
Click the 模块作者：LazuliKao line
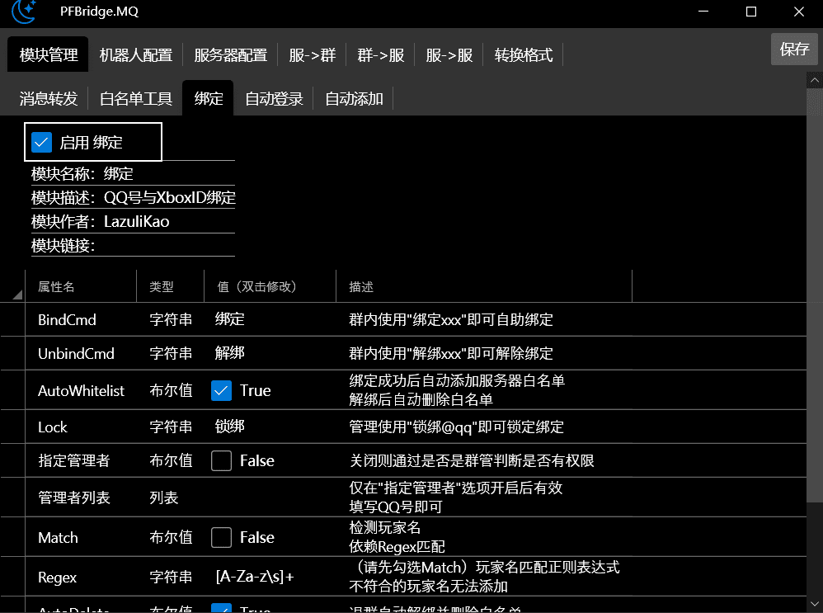133,222
